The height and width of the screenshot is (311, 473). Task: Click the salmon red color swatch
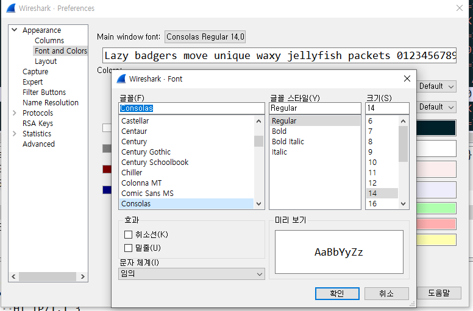[436, 224]
